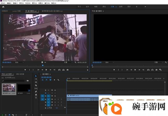Image resolution: width=168 pixels, height=116 pixels.
Task: Select the Hand tool
Action: (x=36, y=95)
